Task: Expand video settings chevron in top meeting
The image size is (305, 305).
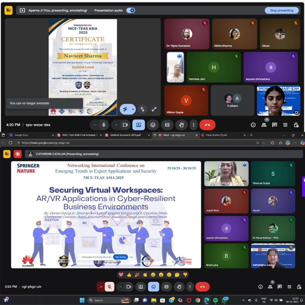Action: [x=116, y=125]
